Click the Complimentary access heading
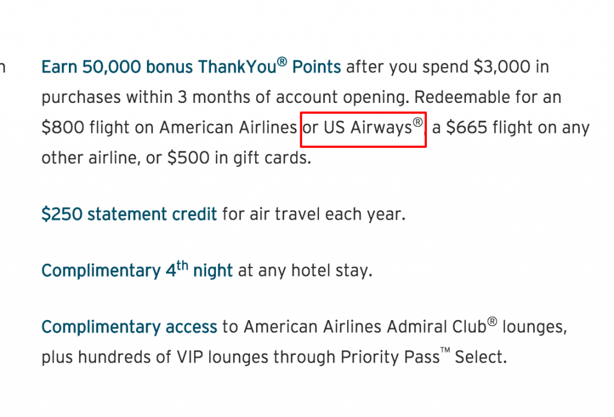 click(130, 327)
